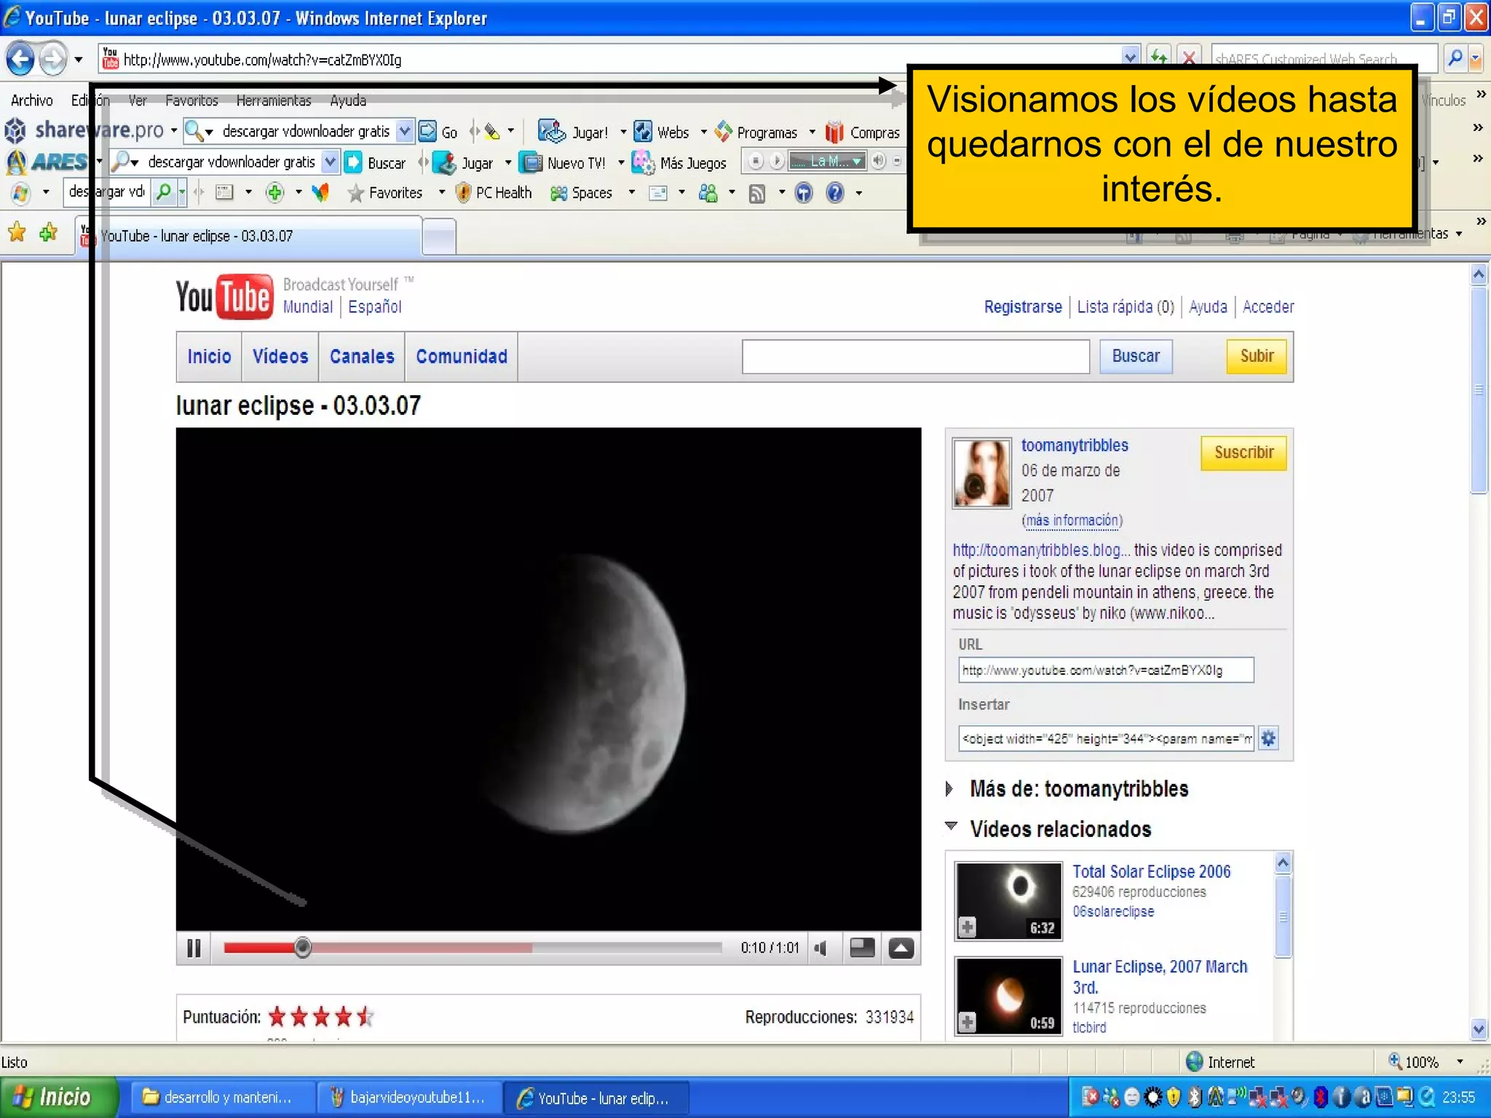The height and width of the screenshot is (1118, 1491).
Task: Click the player menu up-arrow icon
Action: point(901,948)
